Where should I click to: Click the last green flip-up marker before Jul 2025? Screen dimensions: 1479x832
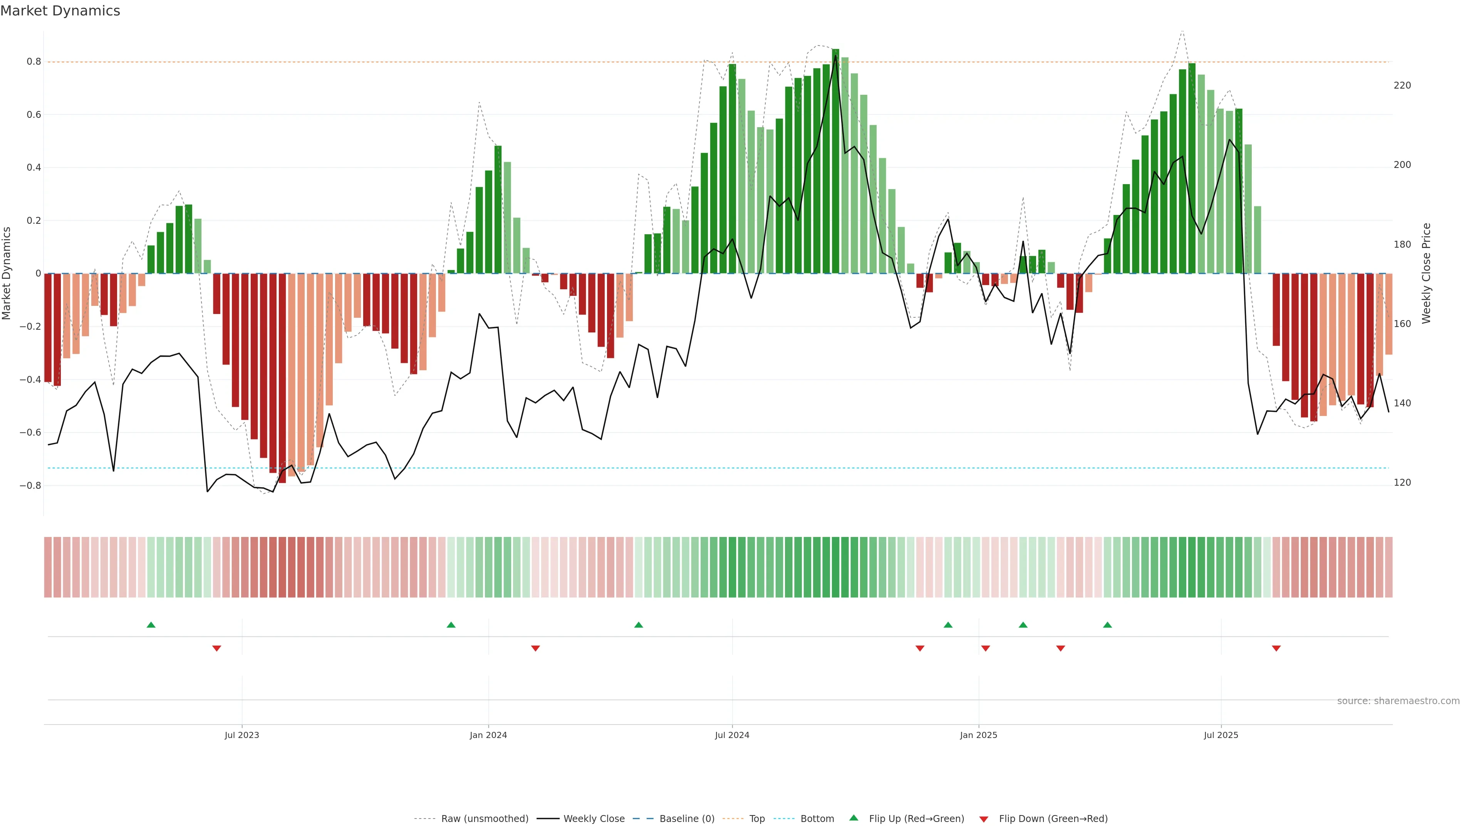pyautogui.click(x=1108, y=625)
